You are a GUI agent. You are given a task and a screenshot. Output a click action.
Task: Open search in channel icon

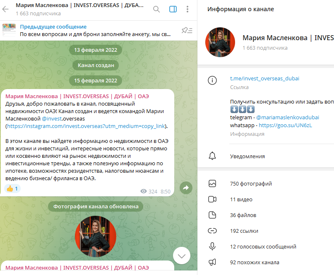click(156, 9)
